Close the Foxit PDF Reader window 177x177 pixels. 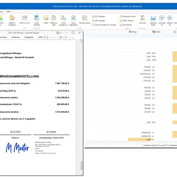coord(80,33)
